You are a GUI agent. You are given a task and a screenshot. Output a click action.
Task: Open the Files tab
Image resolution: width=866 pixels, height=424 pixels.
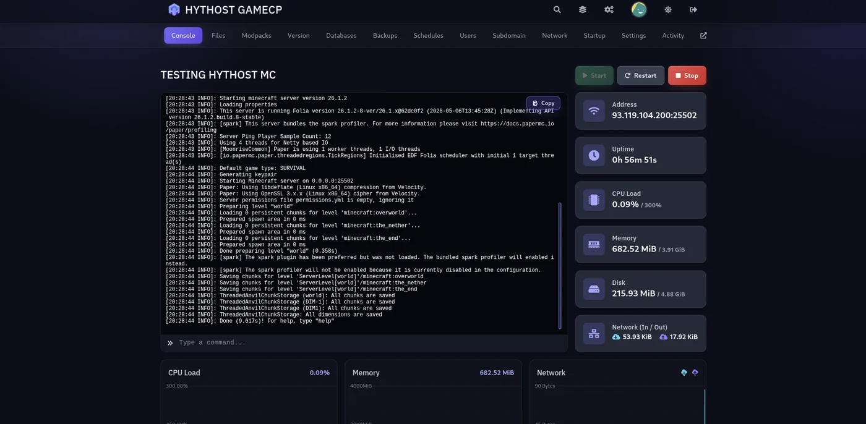click(x=218, y=35)
